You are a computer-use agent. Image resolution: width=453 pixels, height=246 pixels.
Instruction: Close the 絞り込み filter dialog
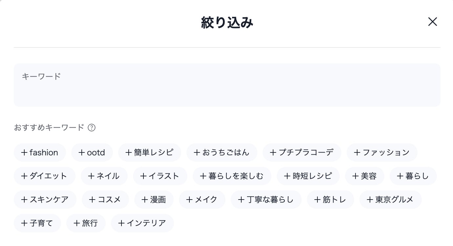(432, 22)
